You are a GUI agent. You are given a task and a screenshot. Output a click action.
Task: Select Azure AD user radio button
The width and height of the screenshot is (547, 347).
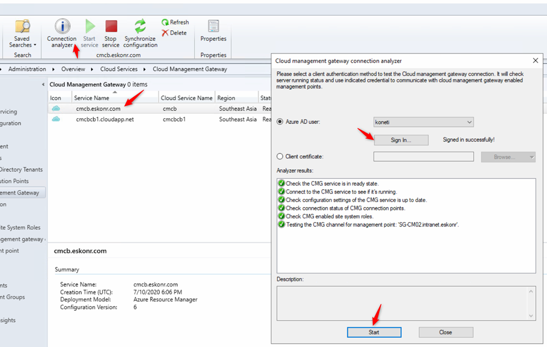point(280,122)
